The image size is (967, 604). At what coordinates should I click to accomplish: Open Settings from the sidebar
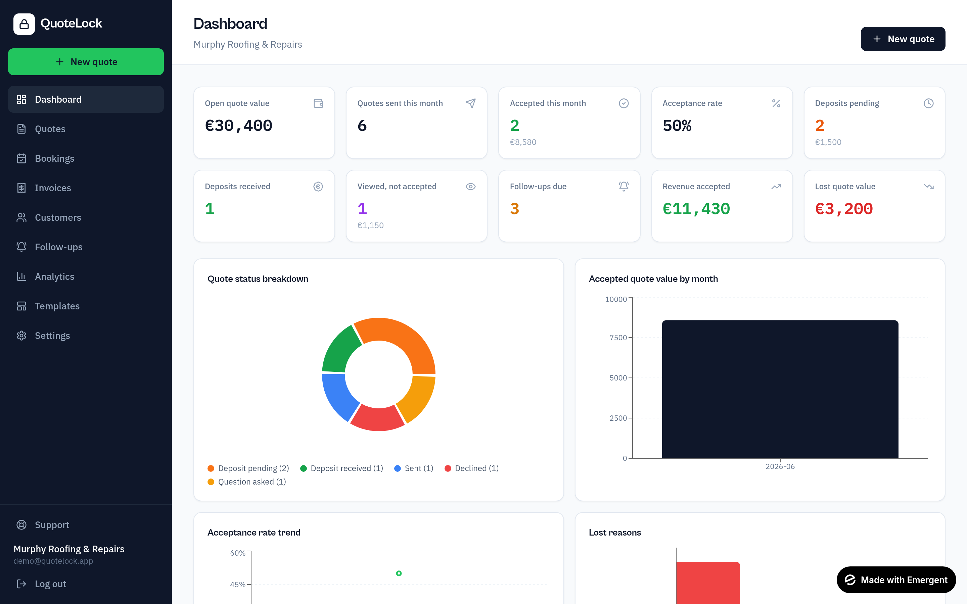(86, 336)
